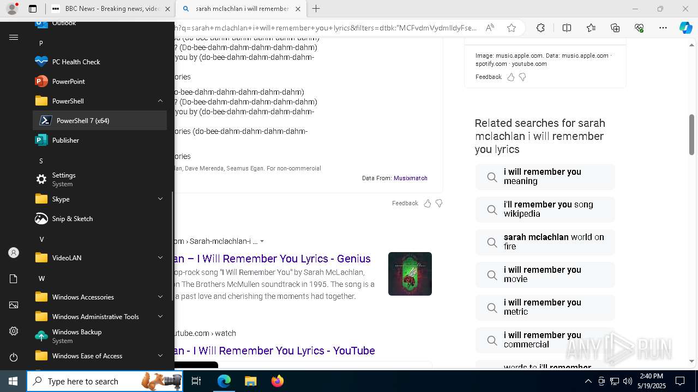Expand the Skype folder
Image resolution: width=698 pixels, height=392 pixels.
100,199
